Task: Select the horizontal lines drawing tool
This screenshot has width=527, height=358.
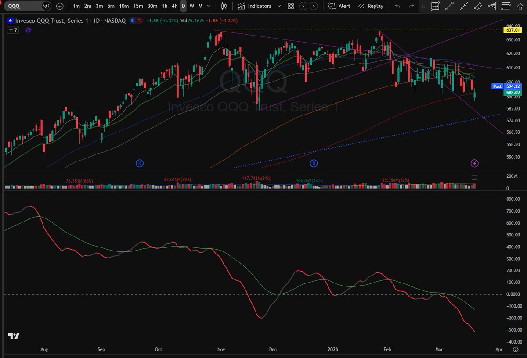Action: [506, 6]
